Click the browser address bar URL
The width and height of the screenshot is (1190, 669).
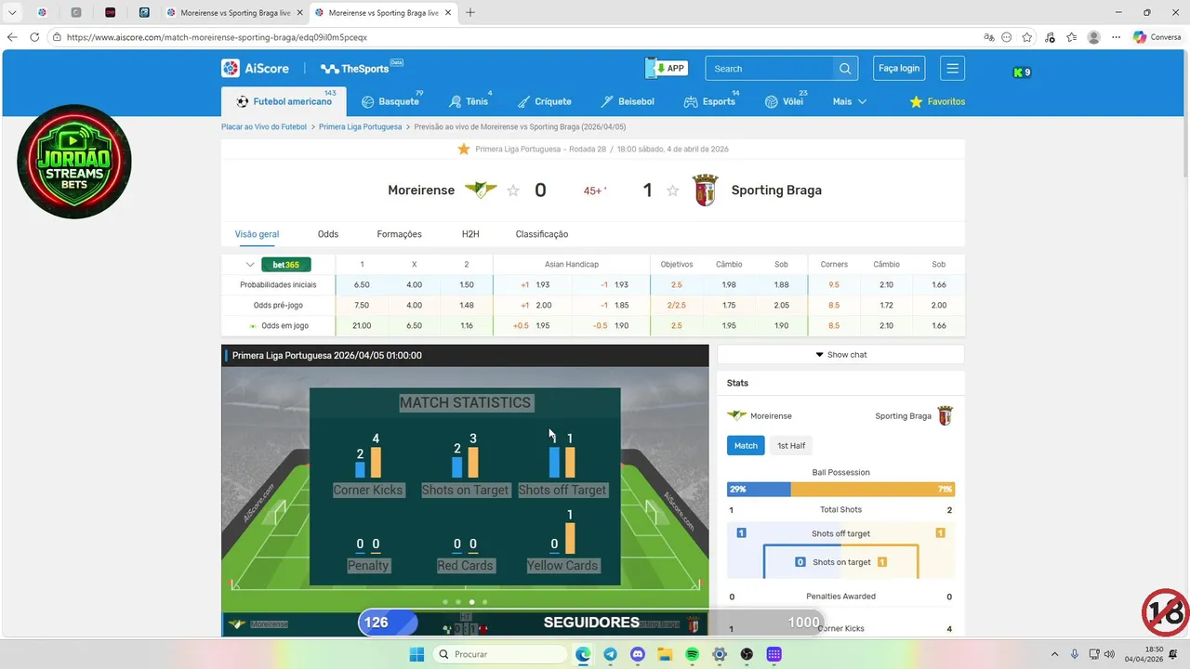pyautogui.click(x=217, y=37)
